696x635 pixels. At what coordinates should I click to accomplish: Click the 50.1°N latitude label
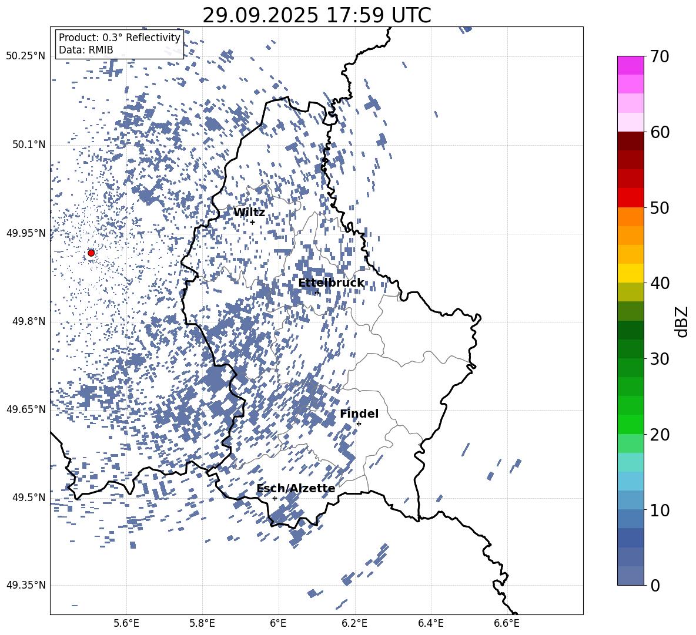pos(29,145)
